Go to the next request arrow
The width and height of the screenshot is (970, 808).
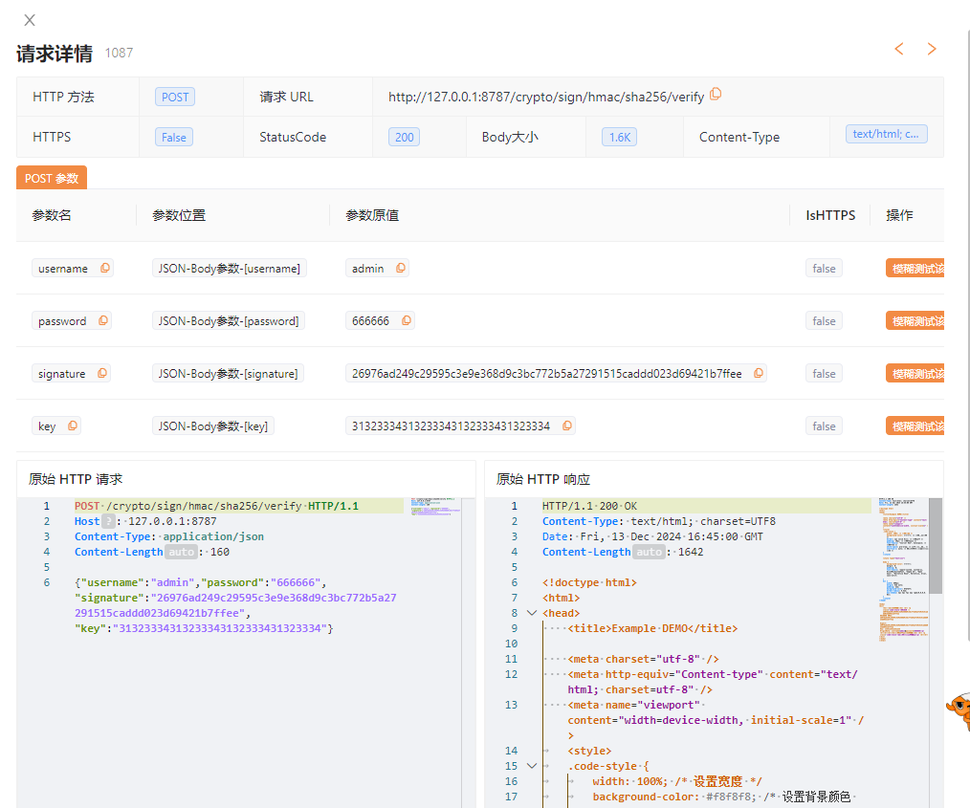932,49
